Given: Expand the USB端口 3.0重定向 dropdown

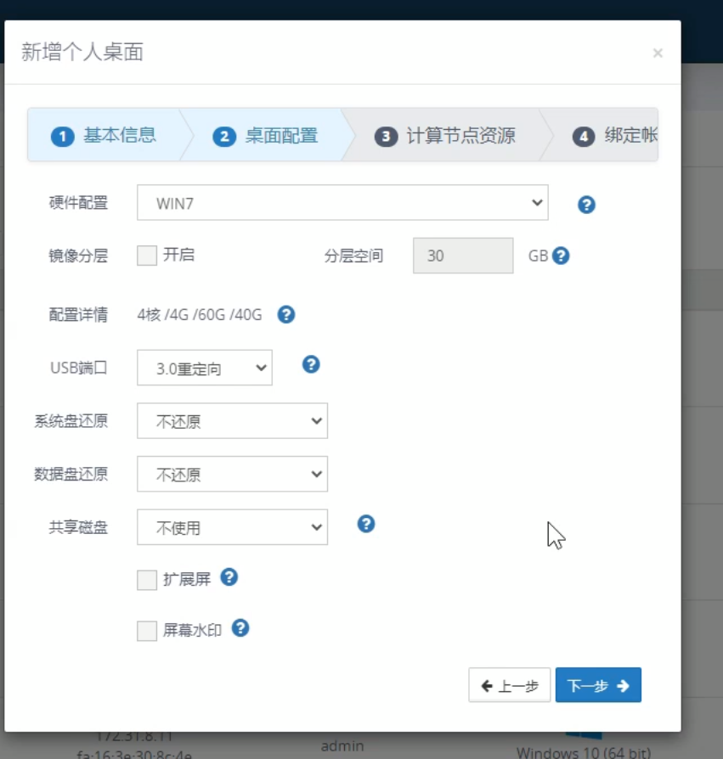Looking at the screenshot, I should tap(204, 368).
